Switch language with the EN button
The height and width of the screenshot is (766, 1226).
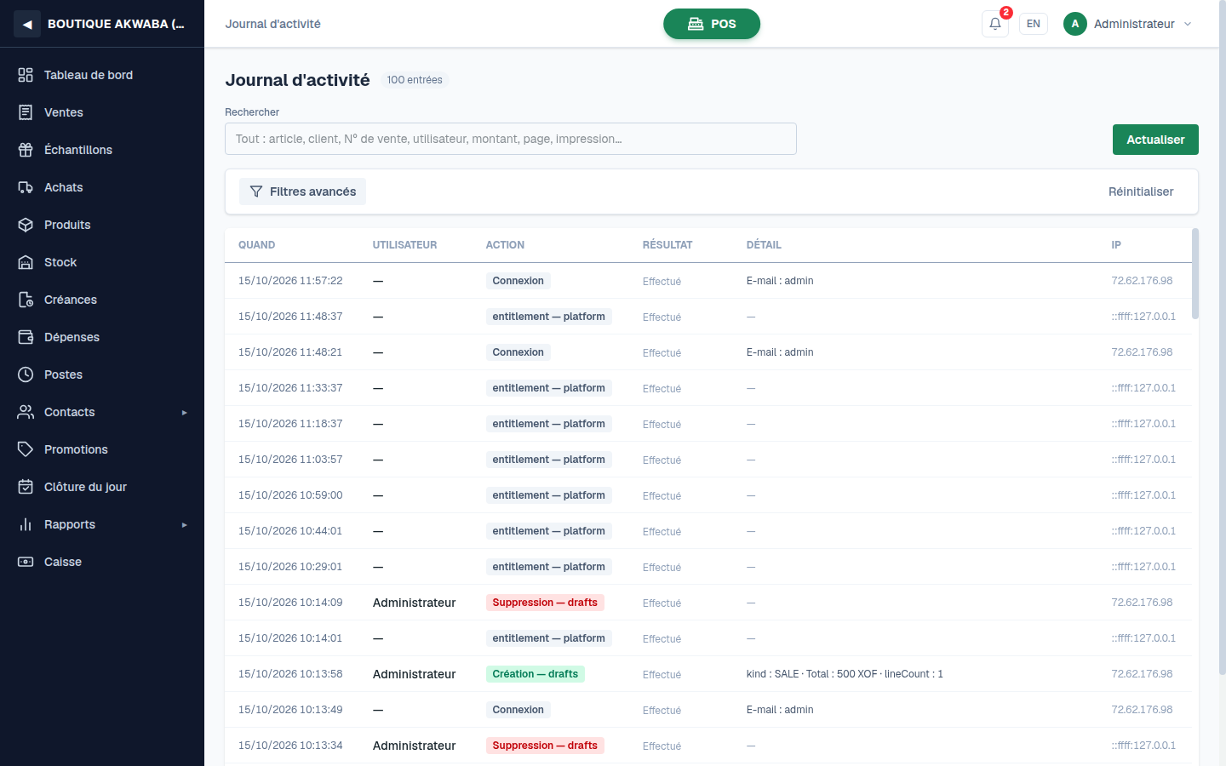pos(1034,24)
